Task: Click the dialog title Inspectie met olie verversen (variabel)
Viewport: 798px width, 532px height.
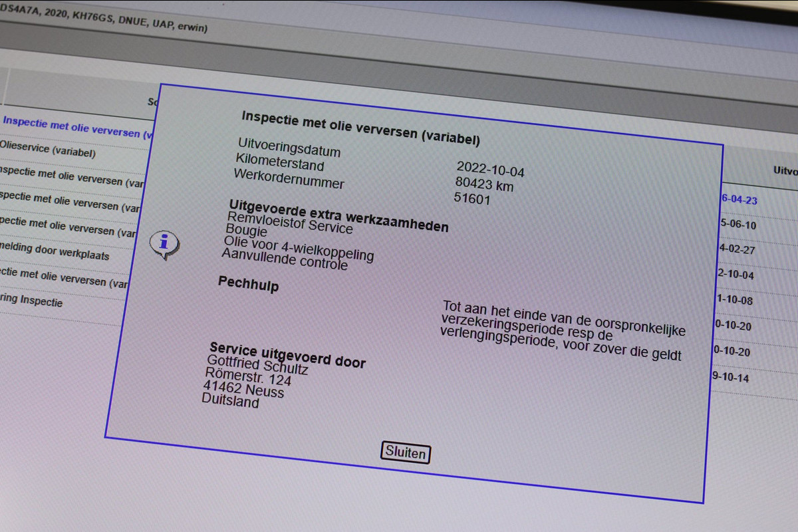Action: point(360,127)
